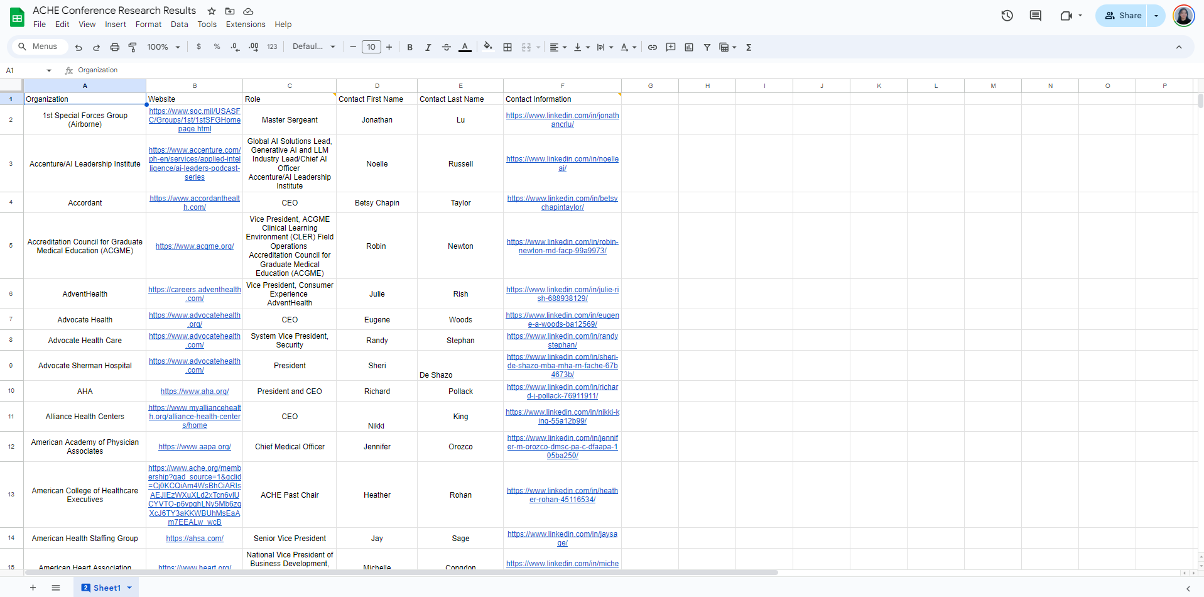Image resolution: width=1204 pixels, height=597 pixels.
Task: Start a Meet call camera icon
Action: click(x=1066, y=16)
